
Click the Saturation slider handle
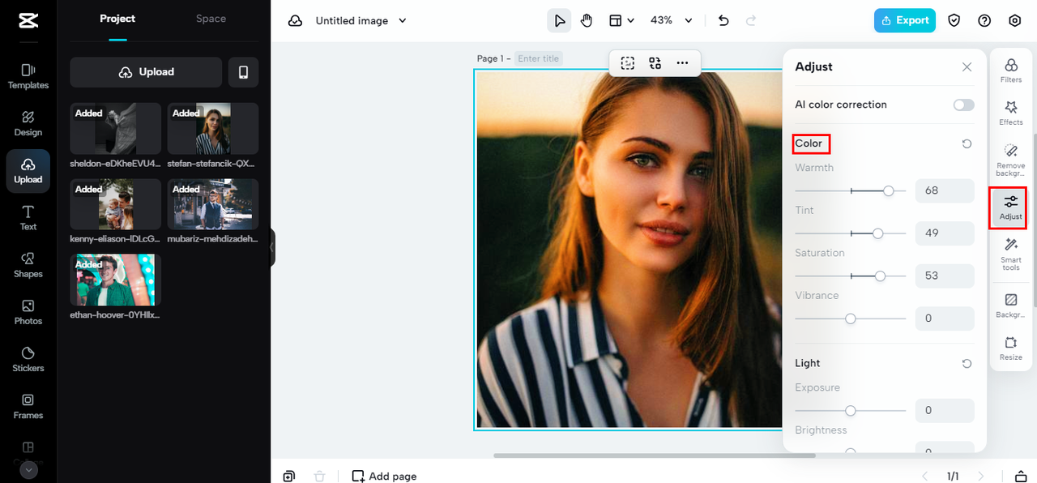(880, 276)
